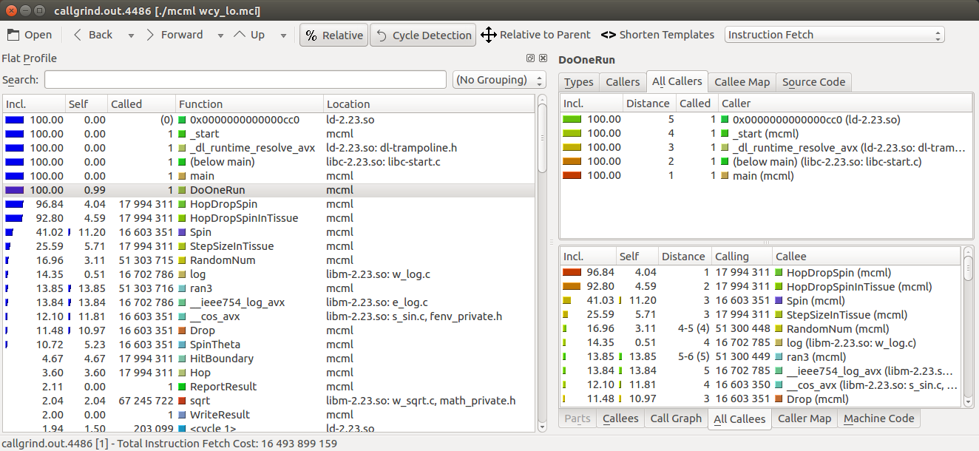Close the Flat Profile dock panel
The height and width of the screenshot is (451, 979).
point(542,58)
